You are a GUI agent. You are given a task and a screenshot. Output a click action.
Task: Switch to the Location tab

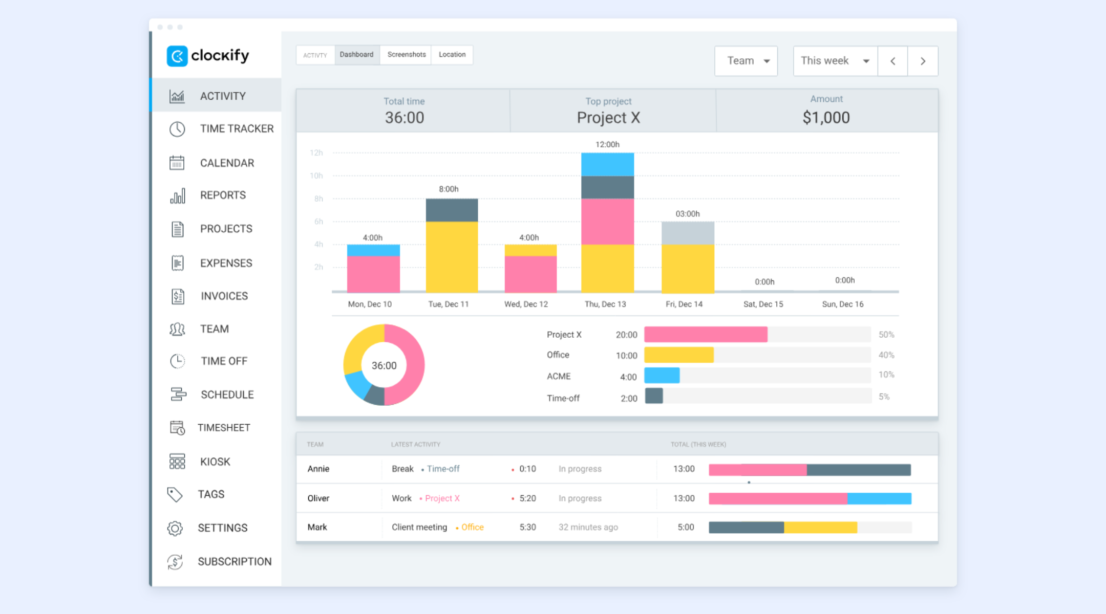(x=452, y=55)
